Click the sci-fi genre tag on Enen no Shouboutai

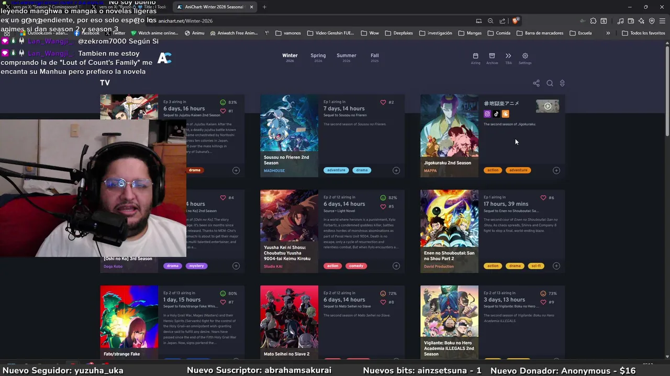click(536, 266)
